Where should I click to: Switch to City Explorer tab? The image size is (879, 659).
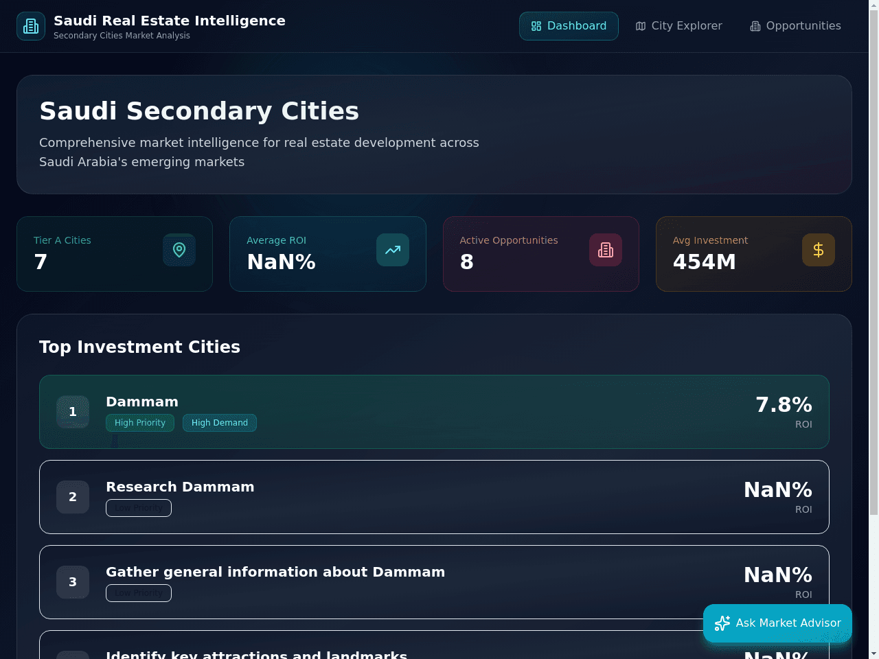[678, 26]
